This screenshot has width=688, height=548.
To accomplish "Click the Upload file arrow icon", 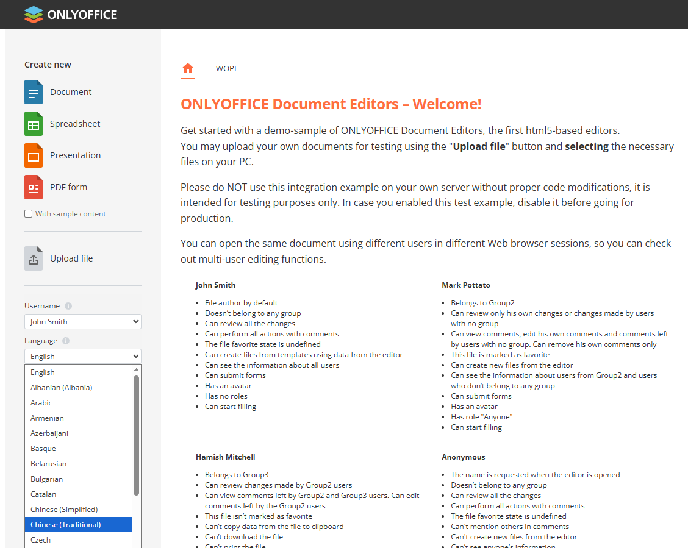I will click(x=34, y=258).
